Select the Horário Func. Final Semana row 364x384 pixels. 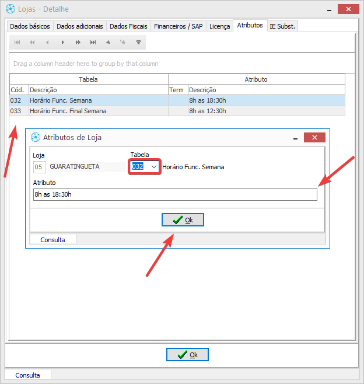(68, 111)
